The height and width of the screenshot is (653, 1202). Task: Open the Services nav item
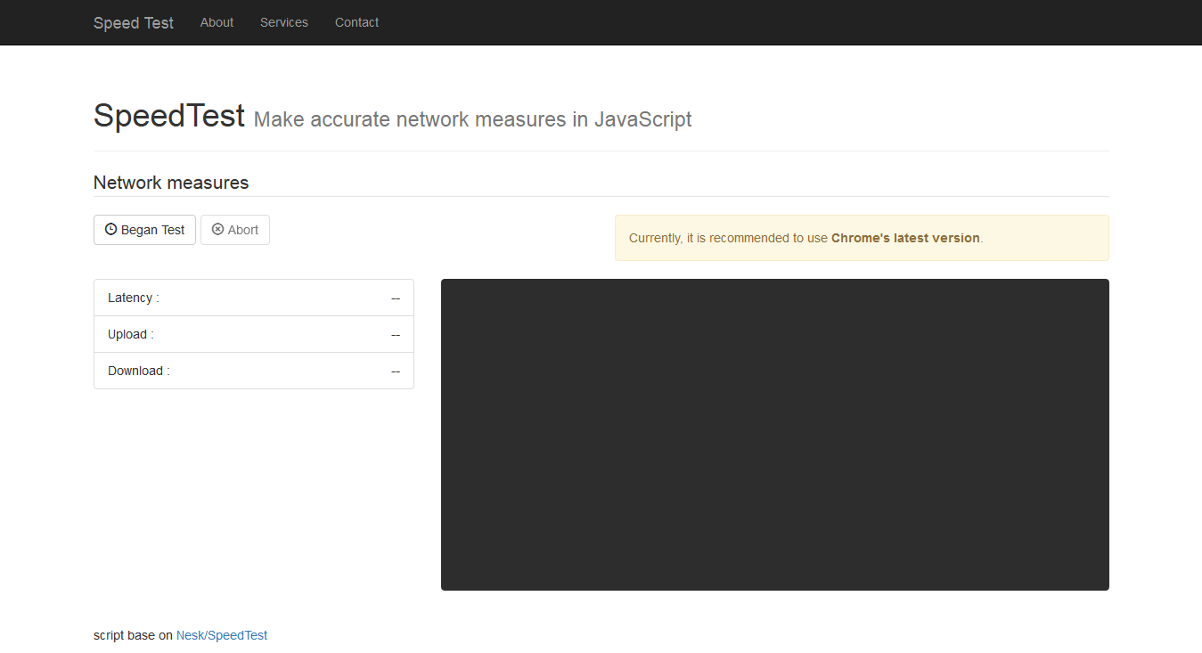pyautogui.click(x=284, y=22)
